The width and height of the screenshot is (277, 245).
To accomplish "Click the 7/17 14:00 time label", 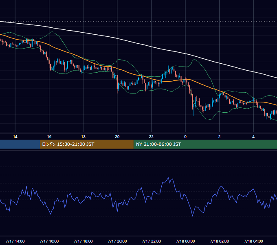I will click(x=15, y=241).
